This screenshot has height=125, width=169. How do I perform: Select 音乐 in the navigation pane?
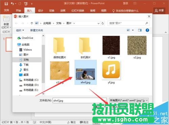click(x=24, y=70)
